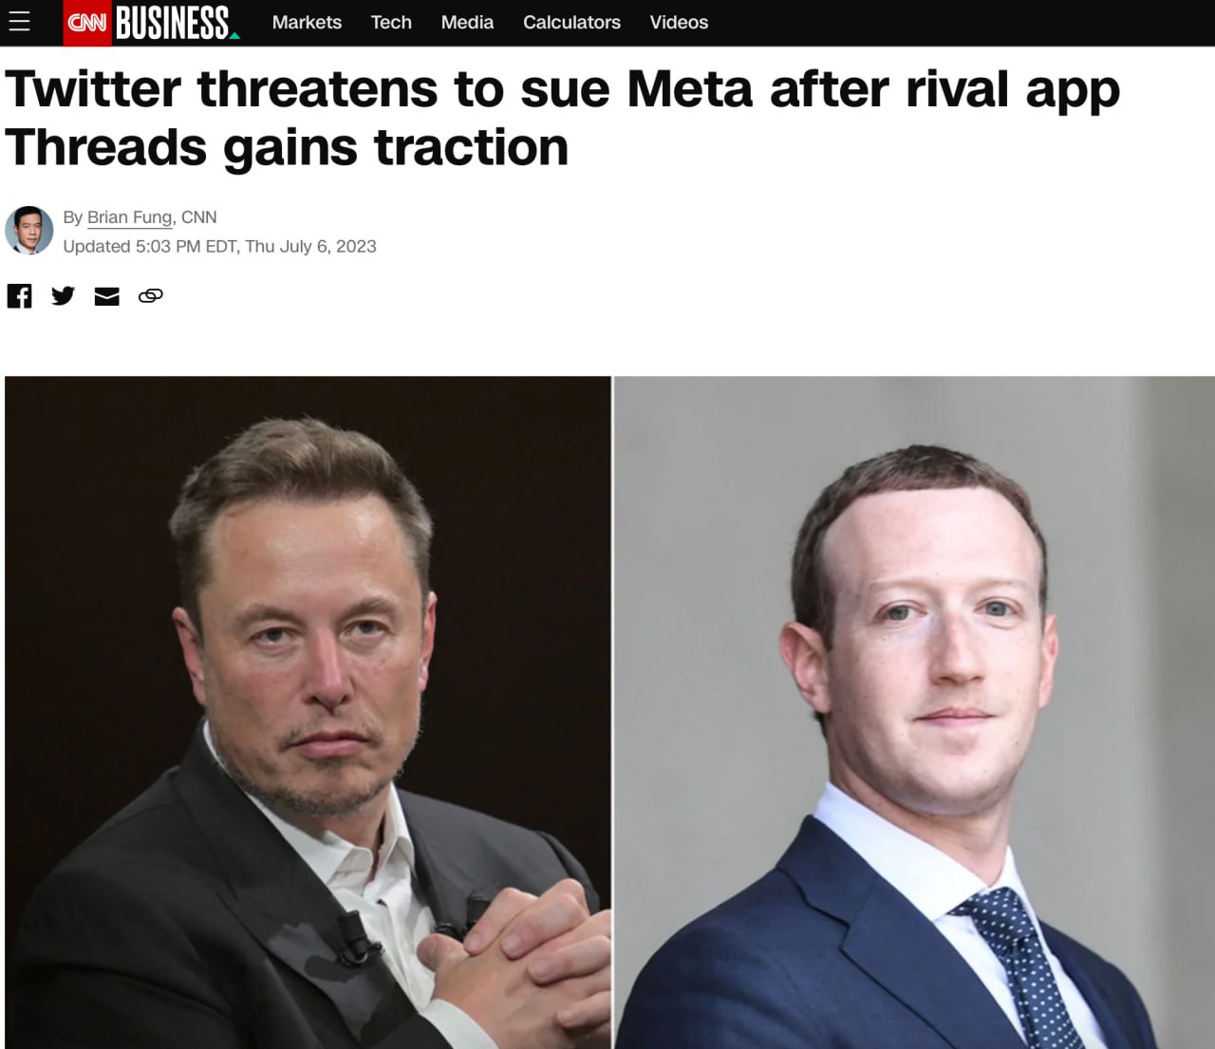
Task: Open the photo of man in polka-dot tie
Action: click(x=914, y=712)
